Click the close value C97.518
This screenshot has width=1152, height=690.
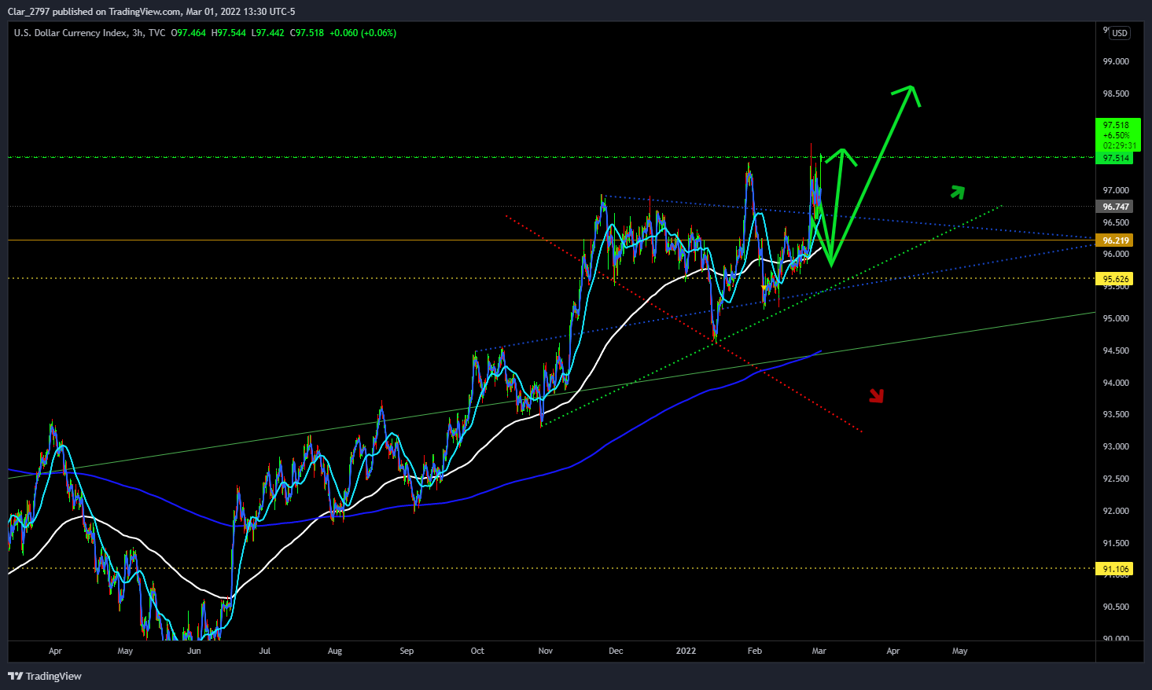307,33
